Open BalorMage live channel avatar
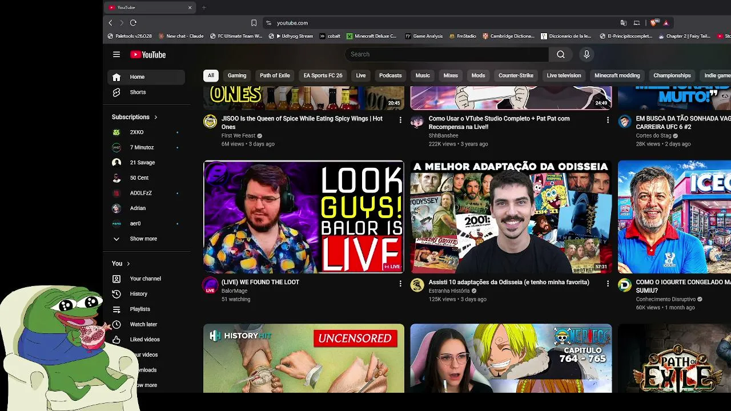This screenshot has width=731, height=411. pyautogui.click(x=210, y=285)
